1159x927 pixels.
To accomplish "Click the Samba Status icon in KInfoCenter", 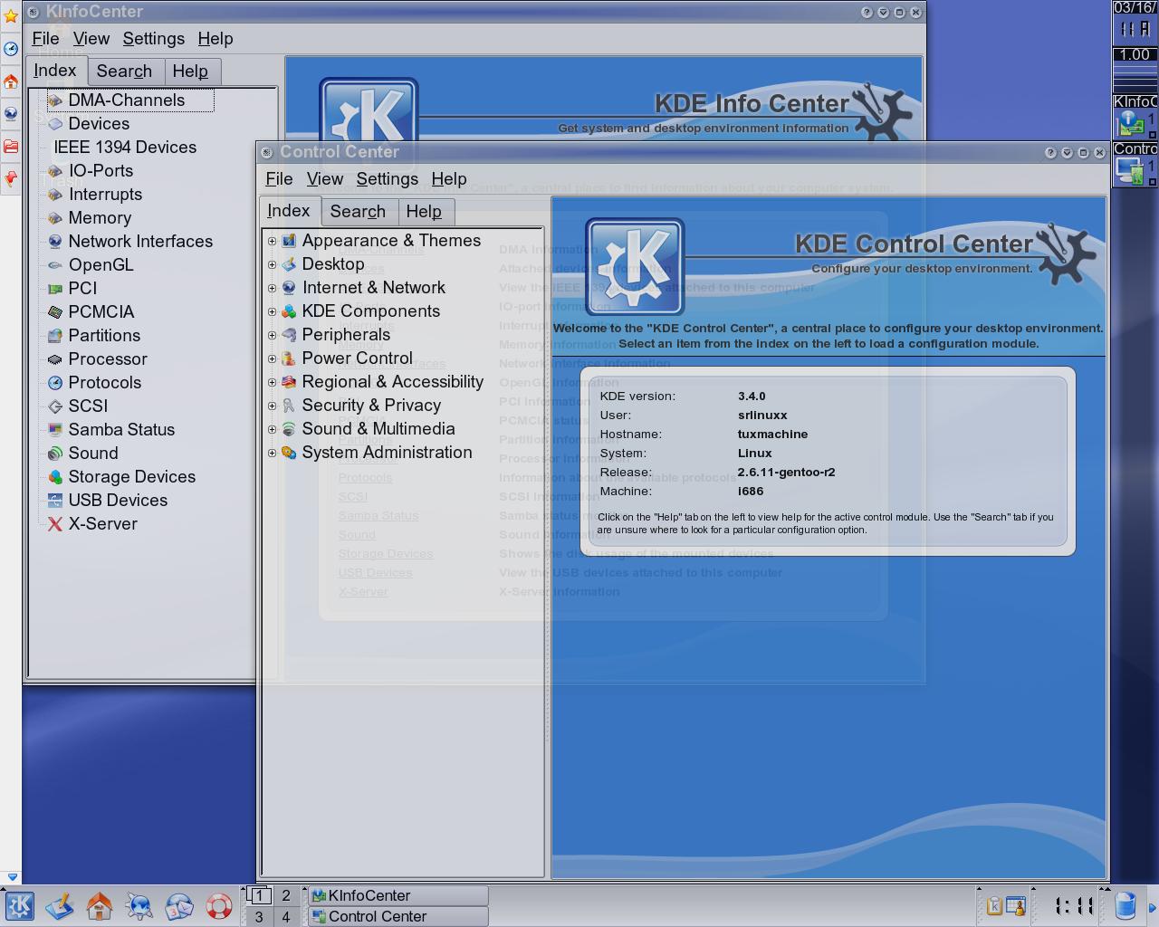I will 55,430.
